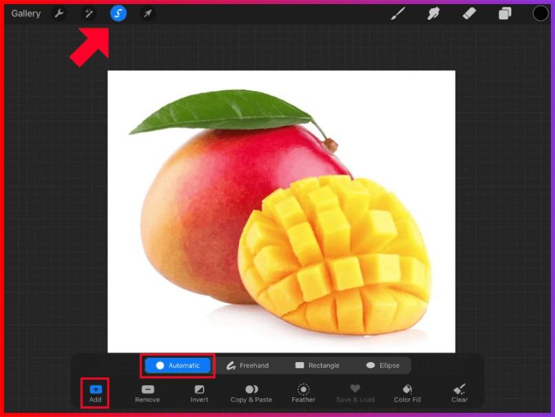This screenshot has height=417, width=555.
Task: Open the Actions wrench menu
Action: tap(59, 14)
